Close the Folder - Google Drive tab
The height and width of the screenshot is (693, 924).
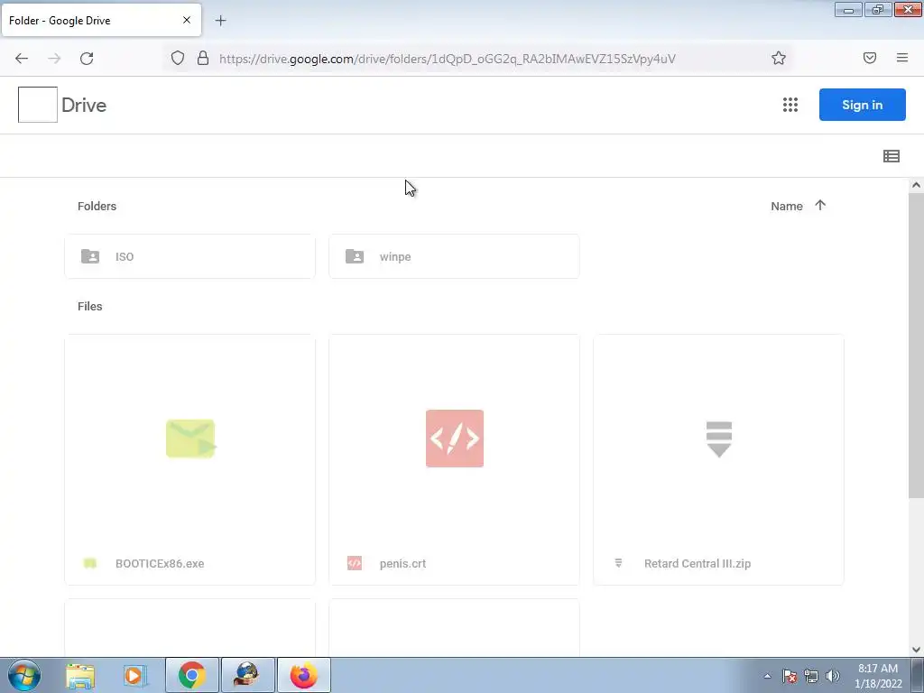tap(187, 20)
